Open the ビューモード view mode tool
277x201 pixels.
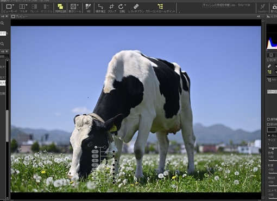tap(10, 8)
